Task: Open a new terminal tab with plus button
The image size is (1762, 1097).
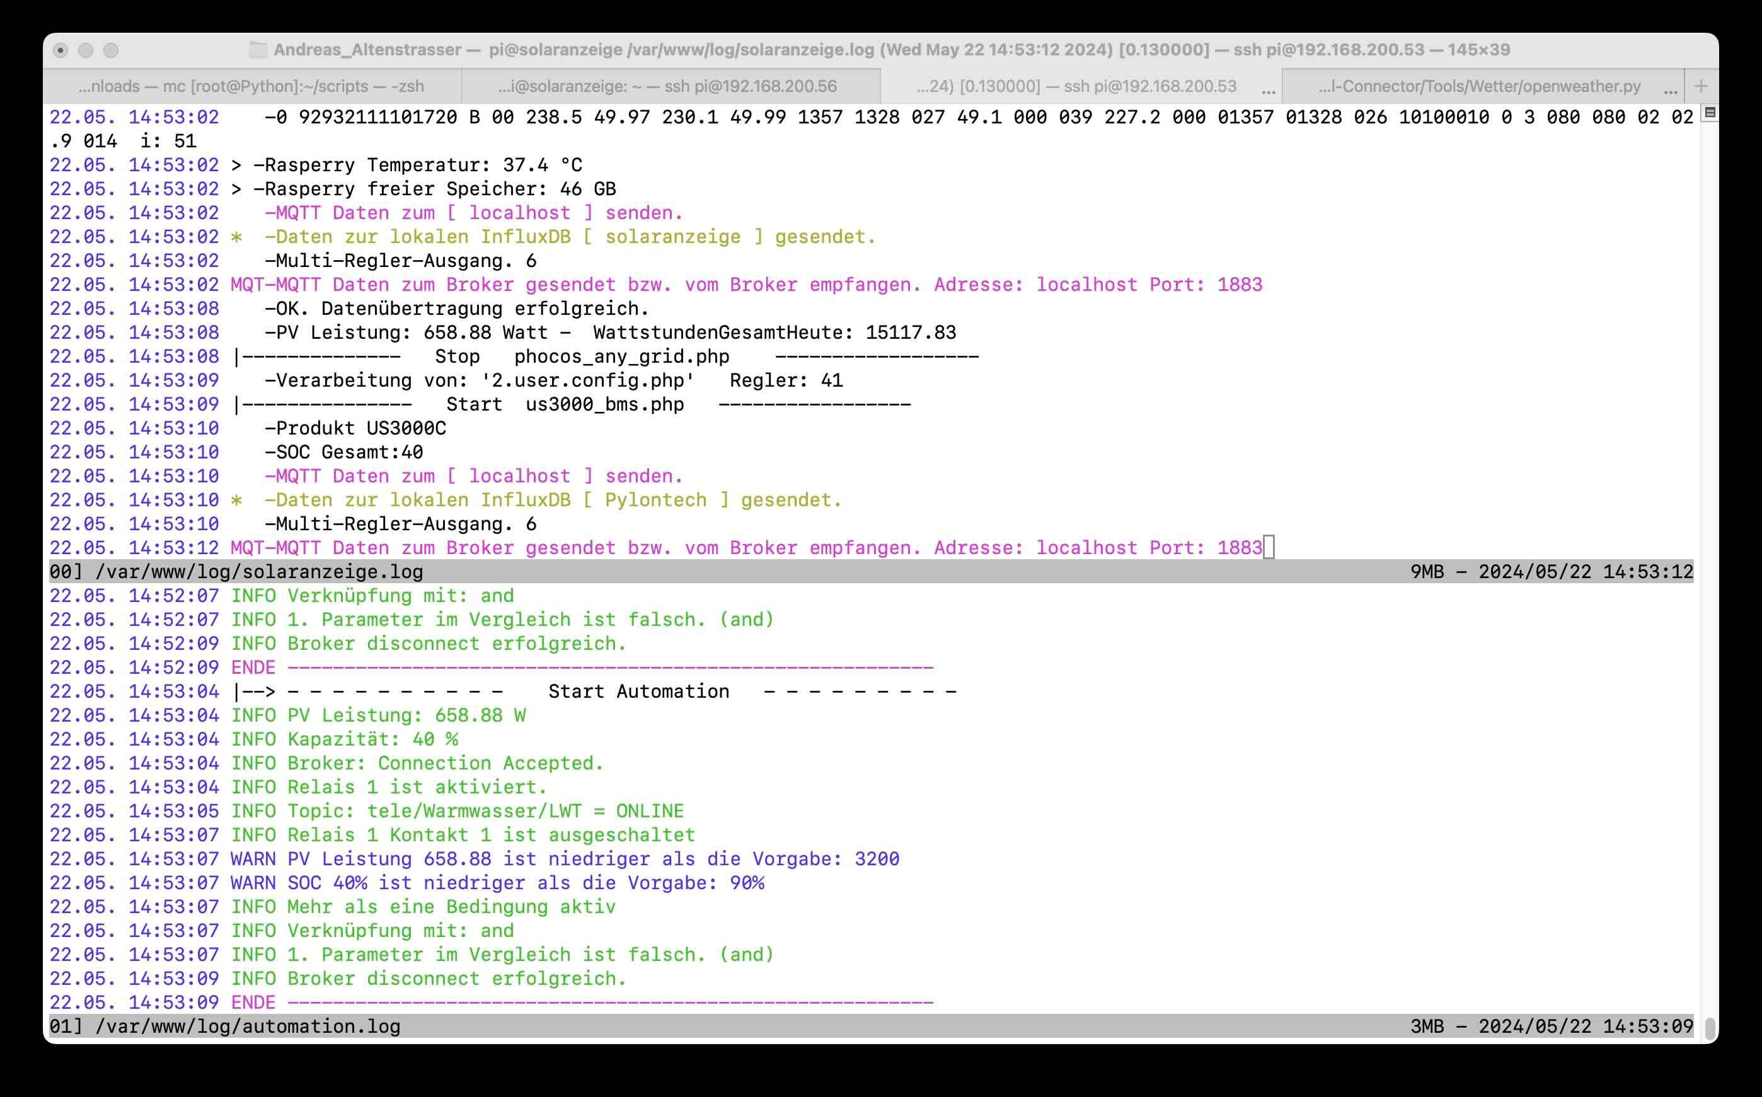Action: (x=1700, y=86)
